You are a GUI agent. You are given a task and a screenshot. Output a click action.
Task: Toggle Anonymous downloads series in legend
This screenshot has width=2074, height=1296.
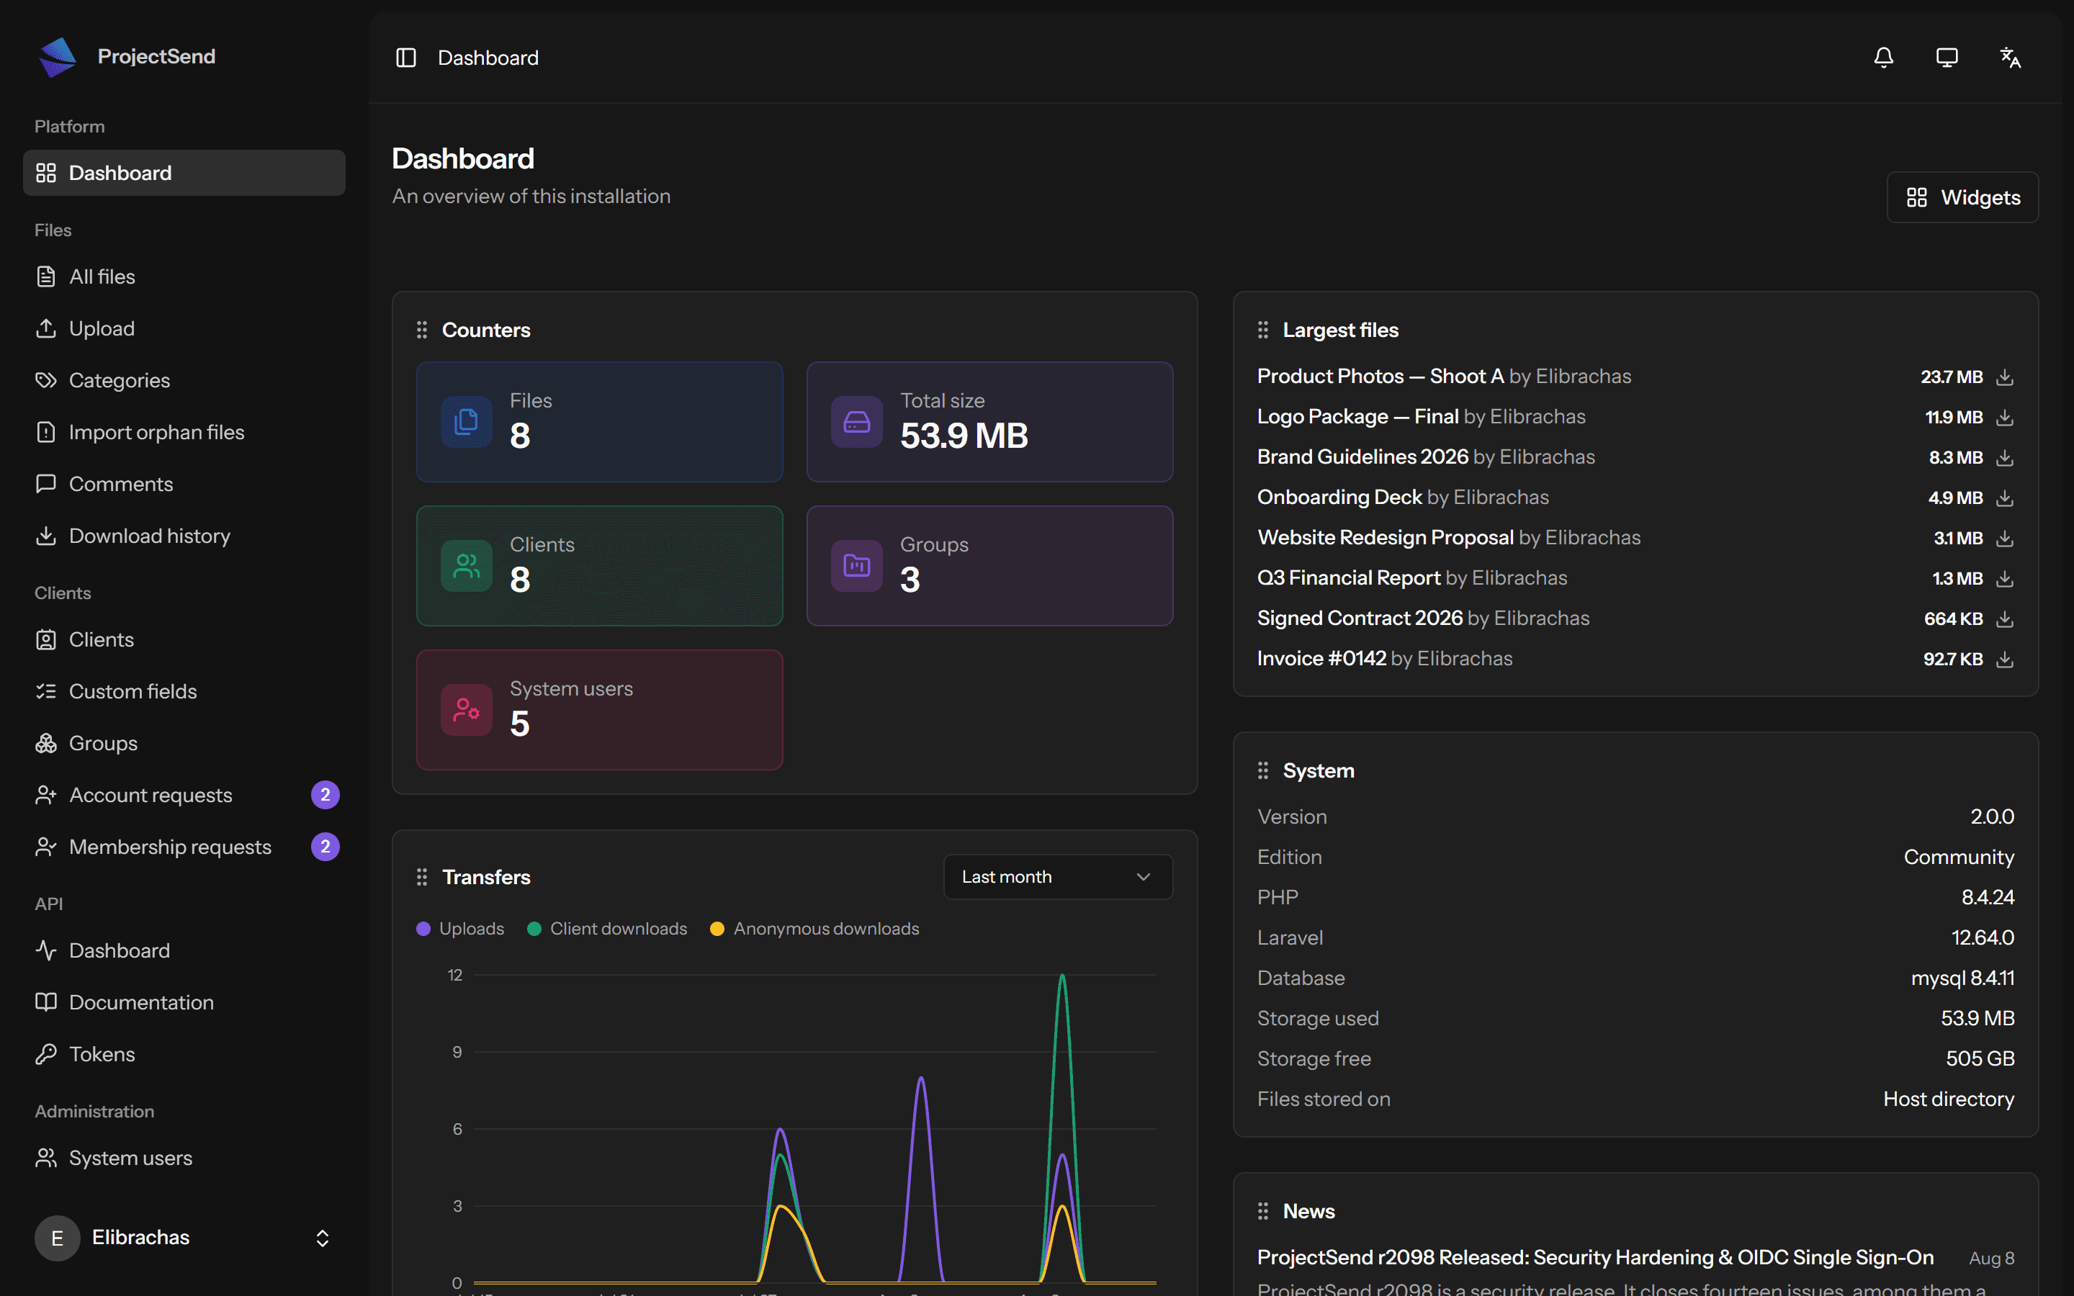coord(814,929)
